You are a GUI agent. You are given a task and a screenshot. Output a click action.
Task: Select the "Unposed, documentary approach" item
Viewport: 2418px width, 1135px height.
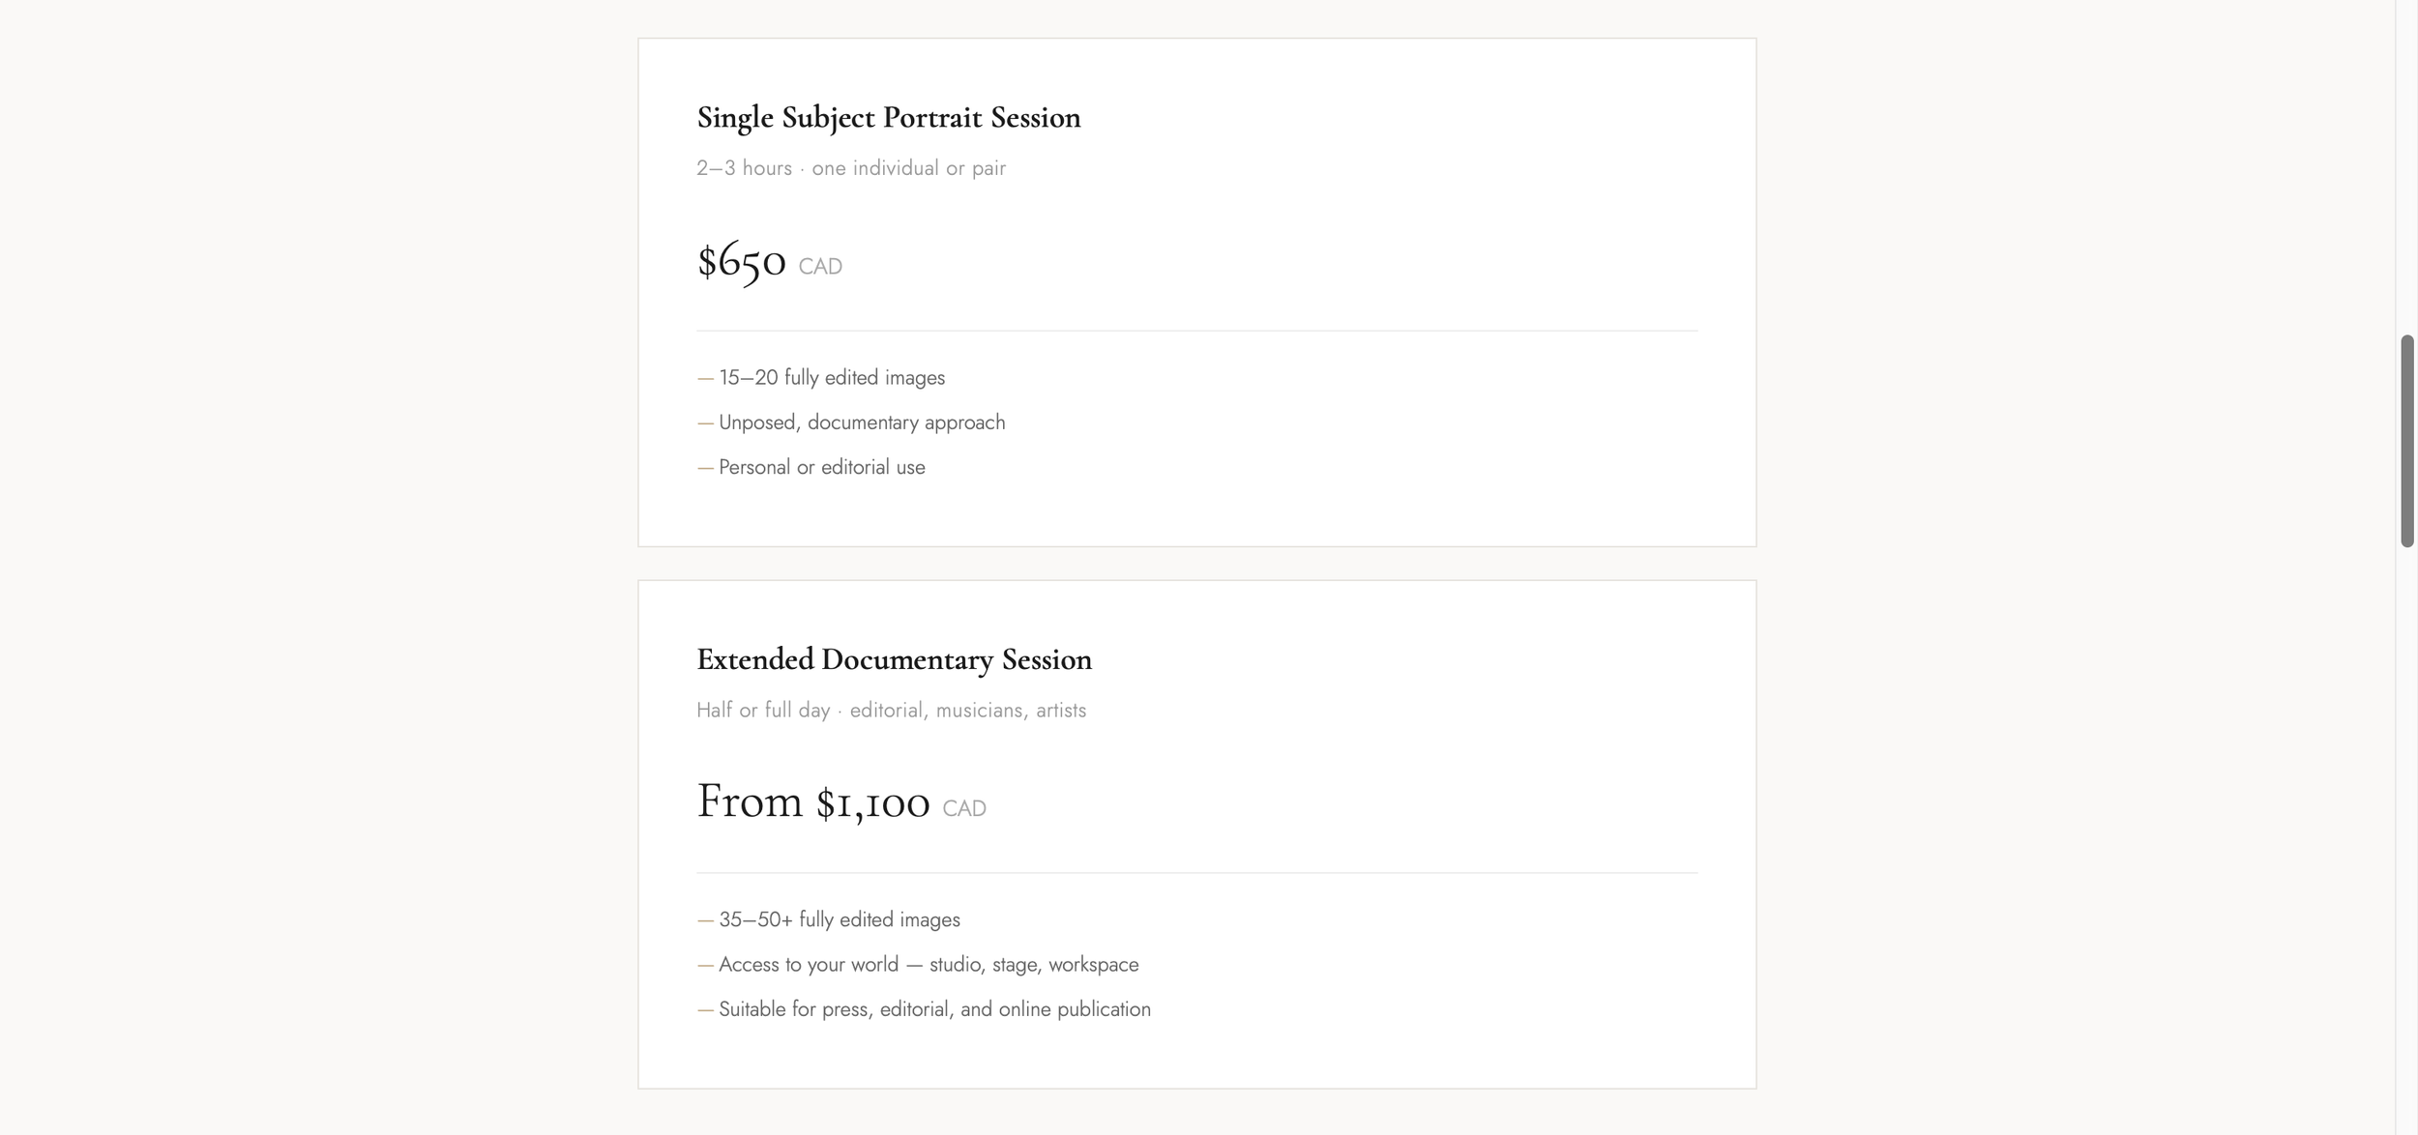pos(862,422)
